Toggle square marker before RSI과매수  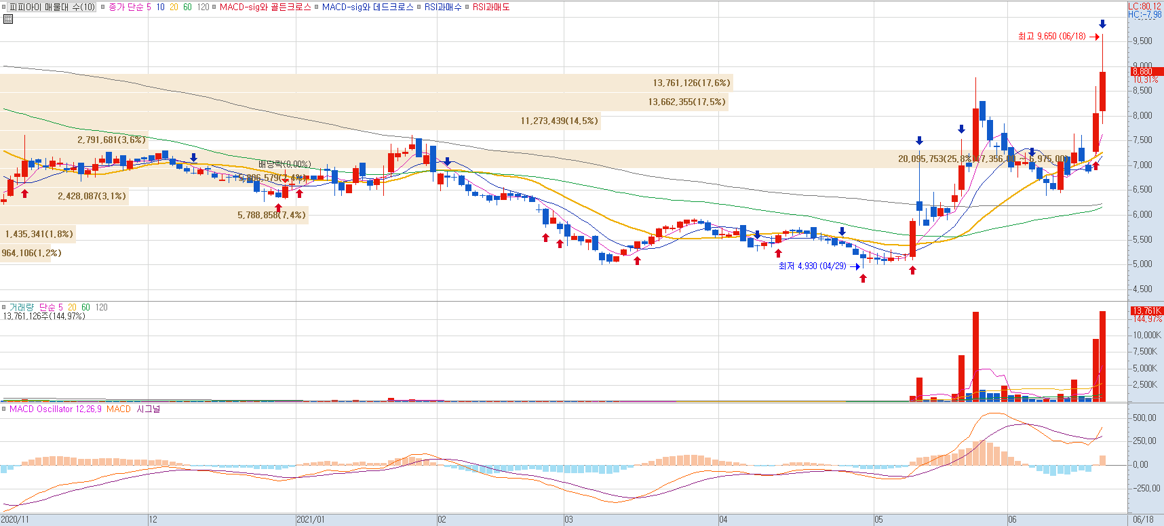tap(419, 7)
